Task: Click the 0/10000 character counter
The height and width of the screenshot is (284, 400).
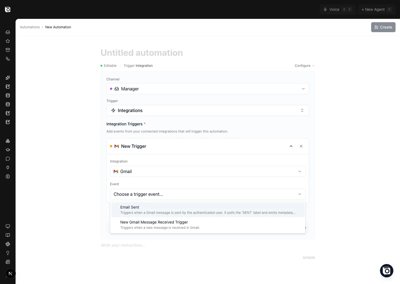Action: [x=309, y=258]
